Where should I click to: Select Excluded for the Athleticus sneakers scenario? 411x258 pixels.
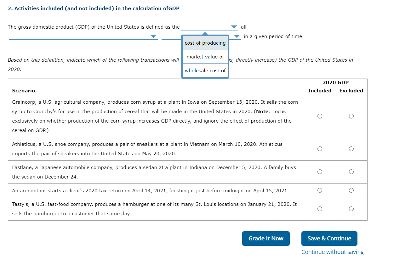351,149
